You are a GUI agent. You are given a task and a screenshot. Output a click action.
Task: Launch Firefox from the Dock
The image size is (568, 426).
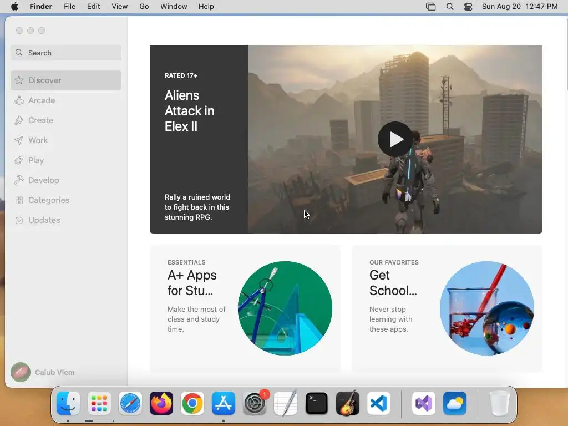click(x=161, y=403)
